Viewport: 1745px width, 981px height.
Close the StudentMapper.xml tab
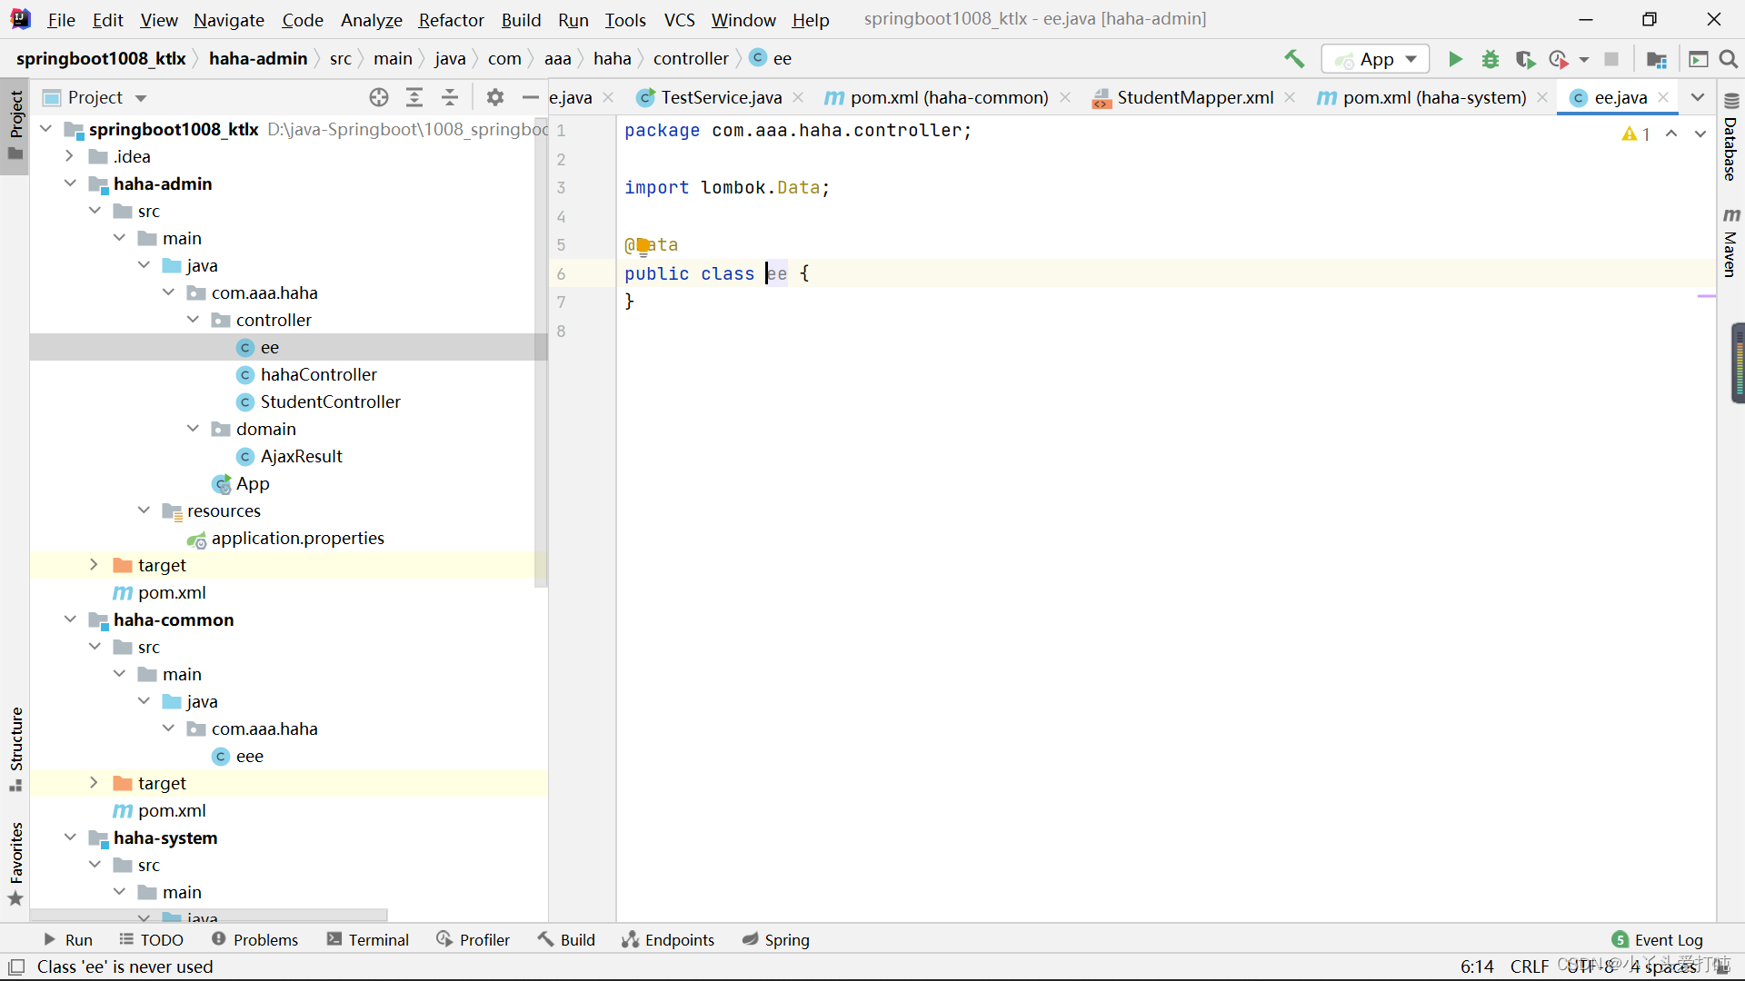pos(1290,97)
